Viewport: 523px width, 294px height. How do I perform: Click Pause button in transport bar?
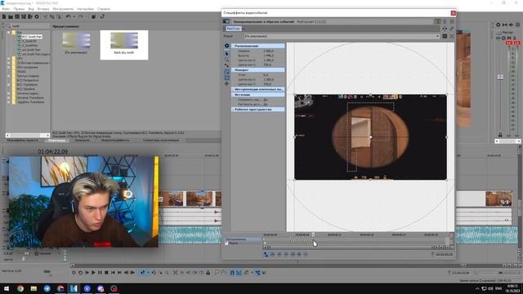[x=100, y=272]
